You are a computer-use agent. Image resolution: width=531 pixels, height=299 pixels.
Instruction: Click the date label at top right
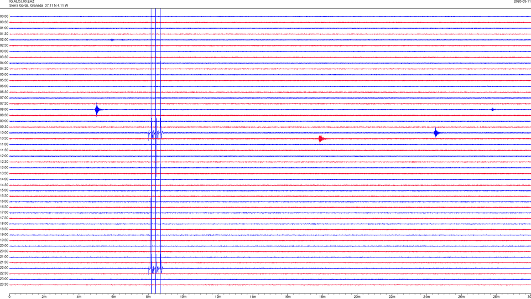(522, 1)
